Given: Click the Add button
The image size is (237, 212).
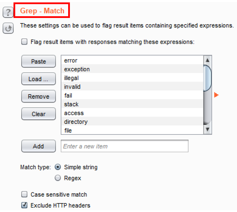Looking at the screenshot, I should coord(38,146).
